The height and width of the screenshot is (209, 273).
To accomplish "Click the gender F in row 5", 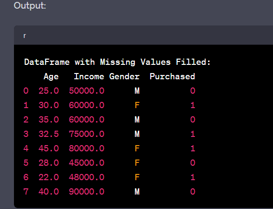I will [x=137, y=163].
